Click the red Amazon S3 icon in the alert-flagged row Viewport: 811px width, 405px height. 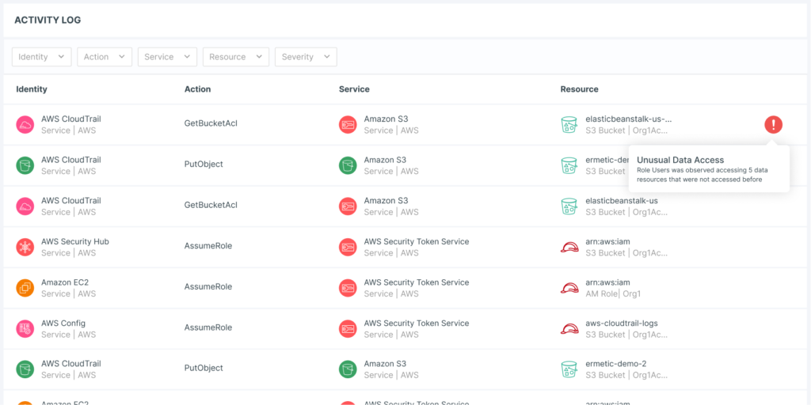348,124
